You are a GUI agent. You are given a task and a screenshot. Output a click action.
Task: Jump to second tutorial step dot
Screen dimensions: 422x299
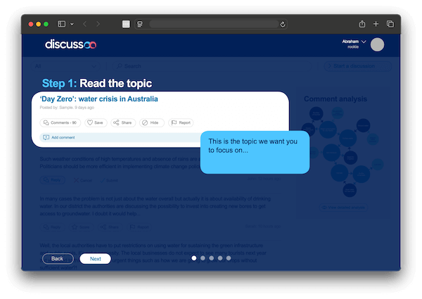[203, 258]
